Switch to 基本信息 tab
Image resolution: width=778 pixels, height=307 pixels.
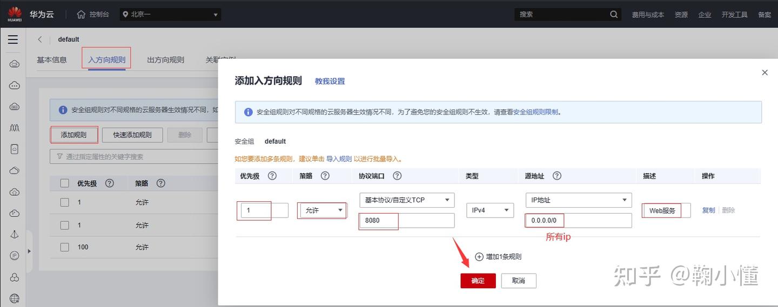tap(52, 60)
